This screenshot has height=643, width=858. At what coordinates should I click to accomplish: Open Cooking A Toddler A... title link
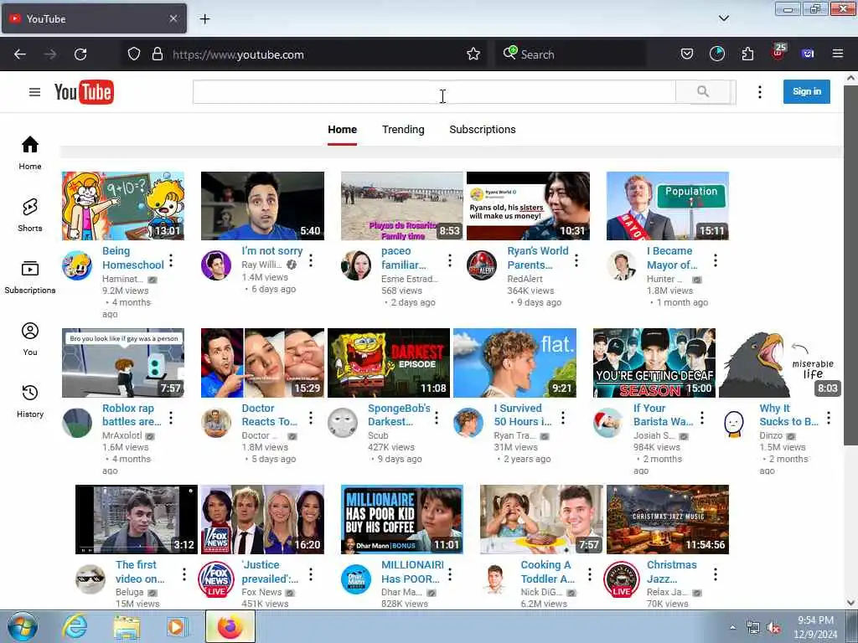[x=547, y=572]
